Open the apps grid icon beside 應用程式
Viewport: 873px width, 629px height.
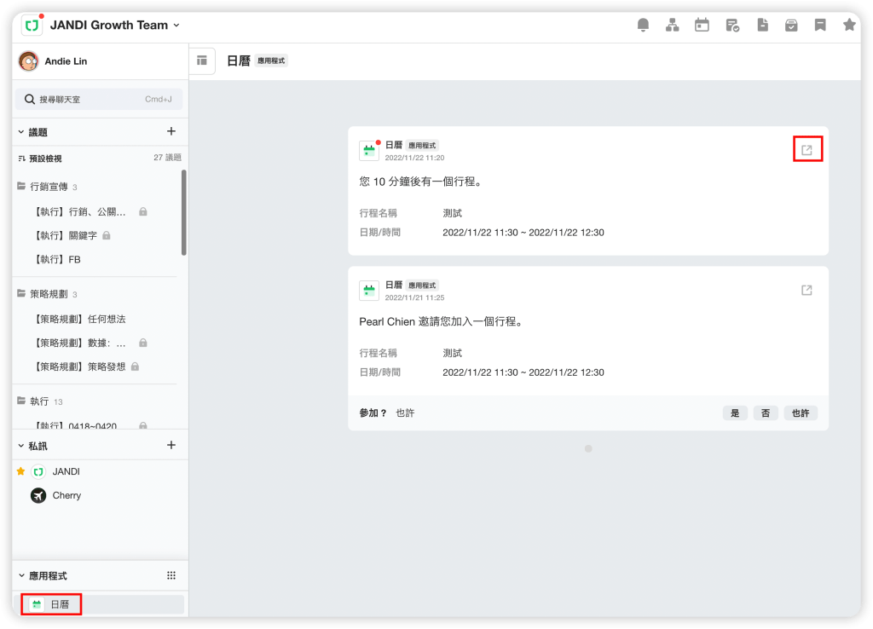(x=171, y=575)
